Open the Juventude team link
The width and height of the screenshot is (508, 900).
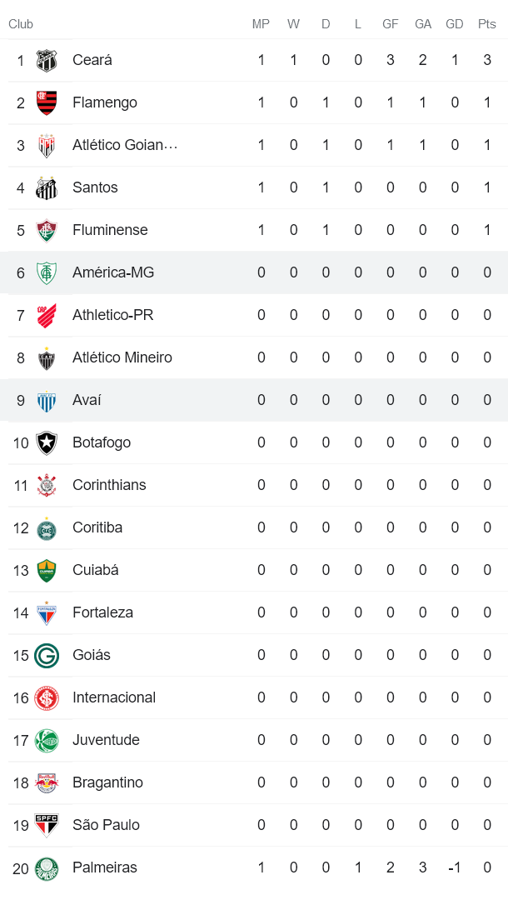point(106,740)
